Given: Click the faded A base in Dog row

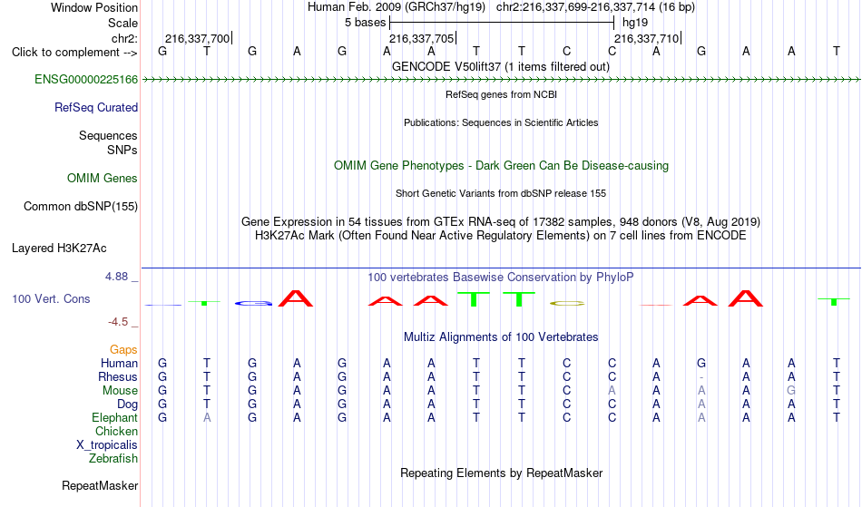Looking at the screenshot, I should [x=701, y=405].
